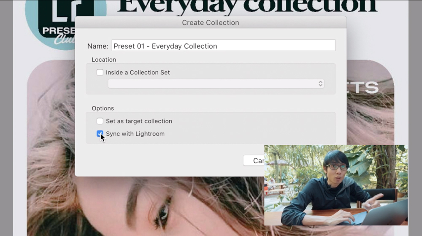Click the partially hidden Cancel button
Screen dimensions: 422x236
tap(254, 161)
